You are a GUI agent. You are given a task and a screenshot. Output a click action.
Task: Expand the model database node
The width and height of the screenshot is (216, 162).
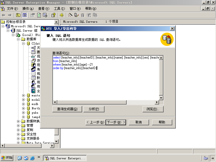(x=23, y=100)
